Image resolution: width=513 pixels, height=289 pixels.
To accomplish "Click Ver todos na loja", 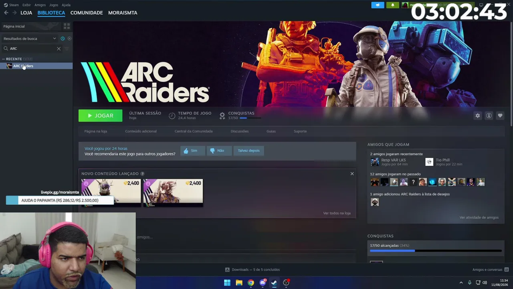I will [337, 213].
